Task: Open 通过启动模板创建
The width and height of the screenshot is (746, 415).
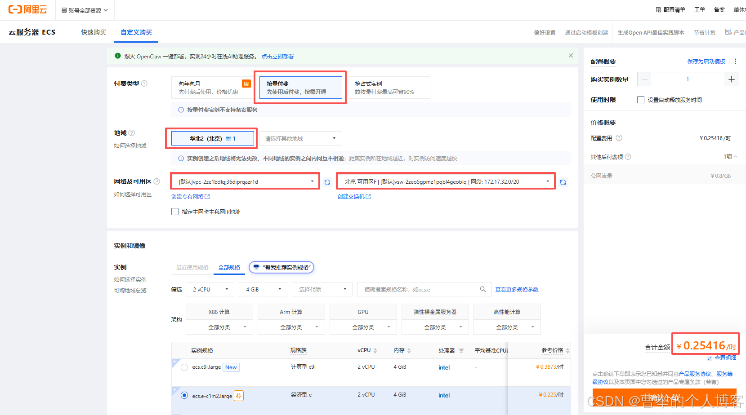Action: [x=586, y=32]
